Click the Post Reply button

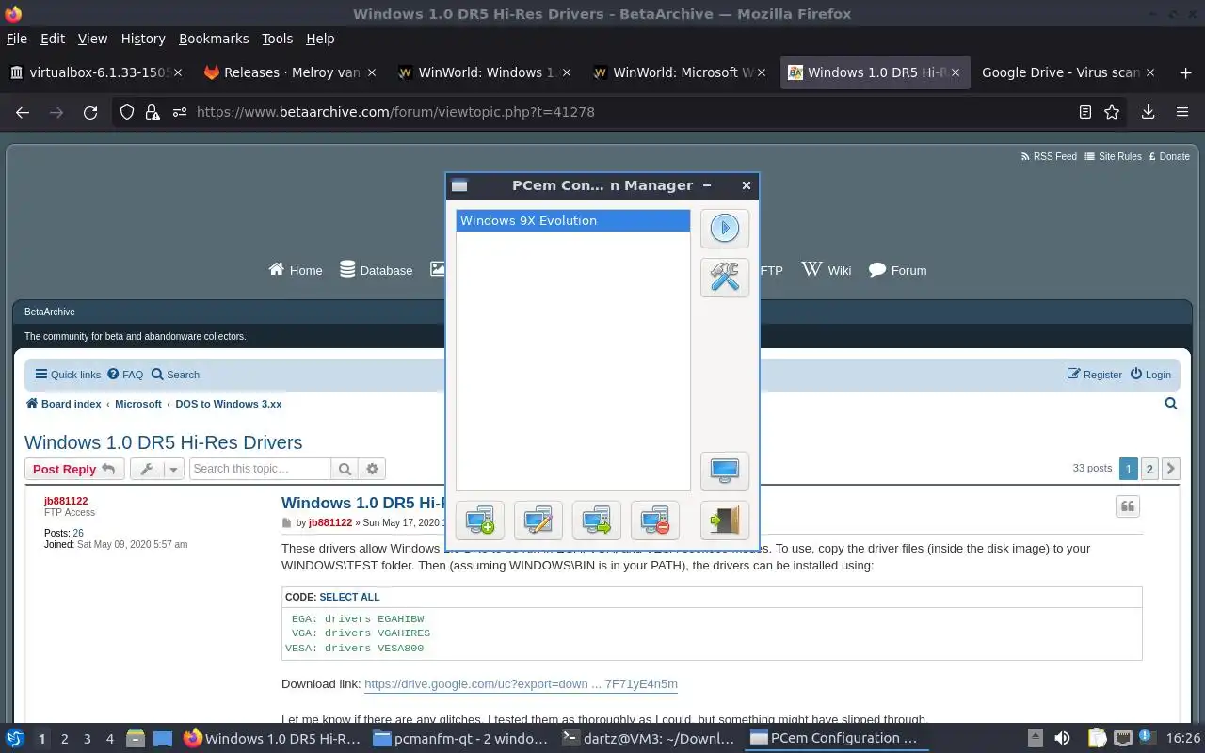tap(74, 469)
